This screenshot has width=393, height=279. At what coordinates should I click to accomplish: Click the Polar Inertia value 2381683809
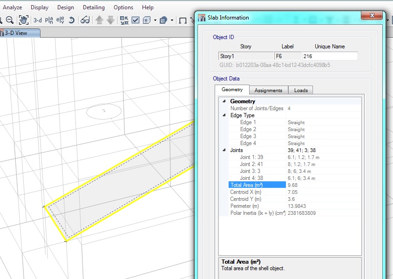coord(302,213)
